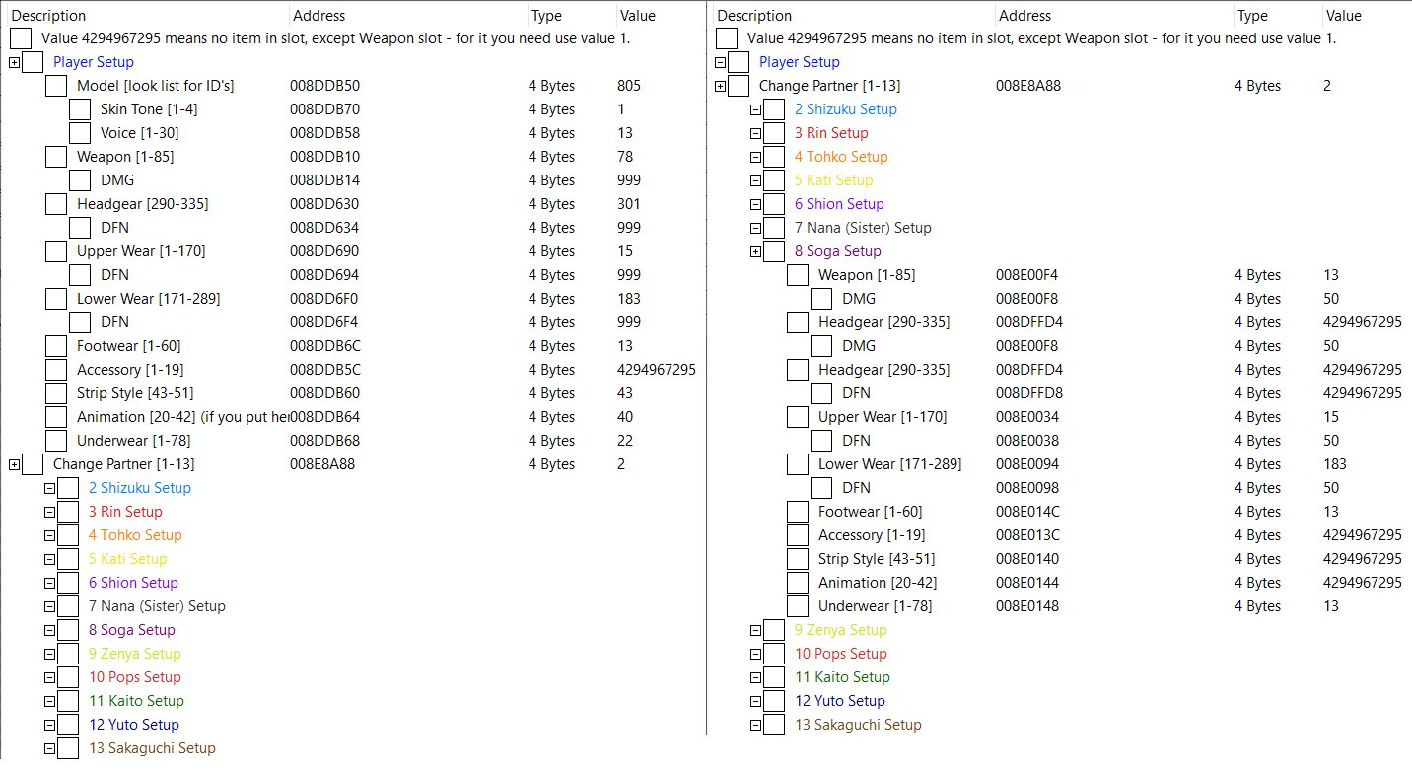The width and height of the screenshot is (1412, 769).
Task: Expand Change Partner [1-13] in right pane
Action: 720,86
